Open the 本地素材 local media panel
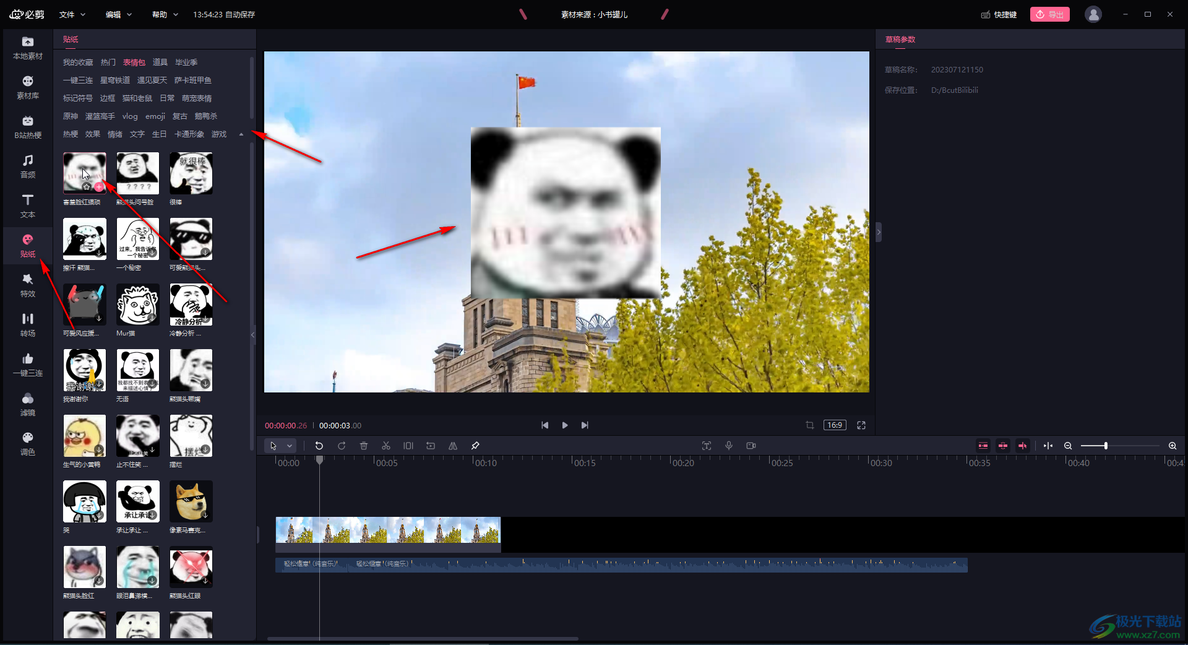The height and width of the screenshot is (645, 1188). click(28, 48)
